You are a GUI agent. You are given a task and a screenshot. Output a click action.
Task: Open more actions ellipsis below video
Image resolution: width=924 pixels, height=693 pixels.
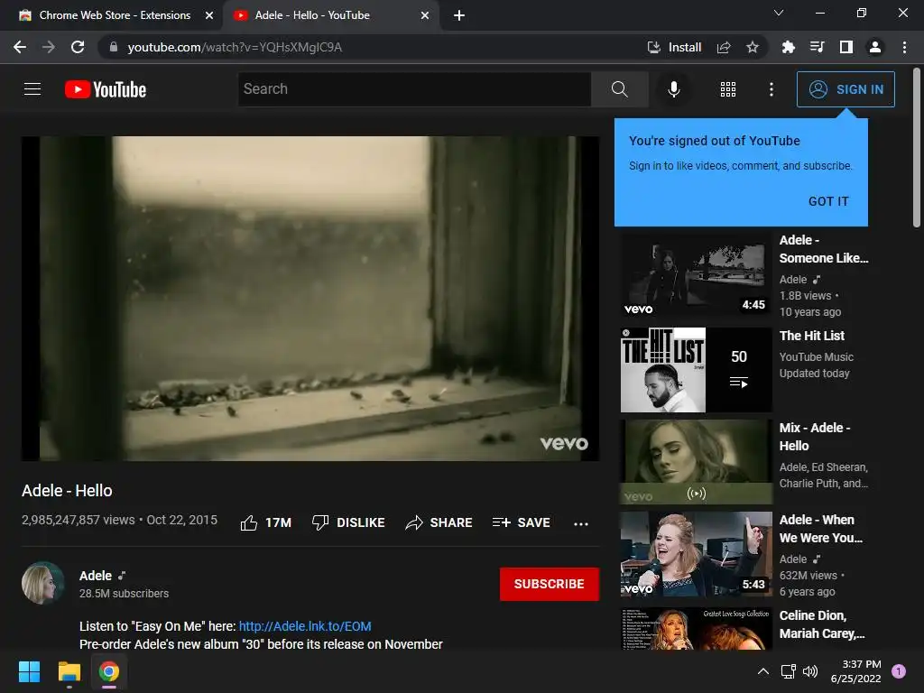(581, 523)
